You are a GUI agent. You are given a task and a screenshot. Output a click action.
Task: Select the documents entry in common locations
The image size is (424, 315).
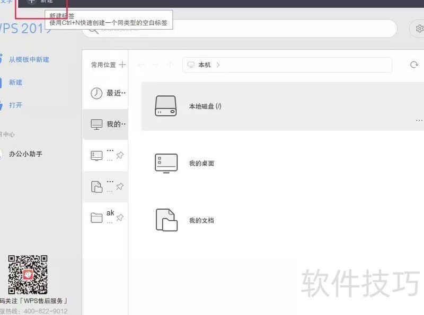click(x=105, y=187)
